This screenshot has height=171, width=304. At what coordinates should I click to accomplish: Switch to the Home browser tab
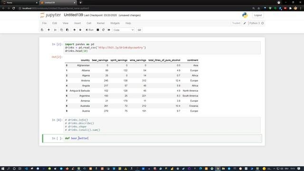(20, 3)
